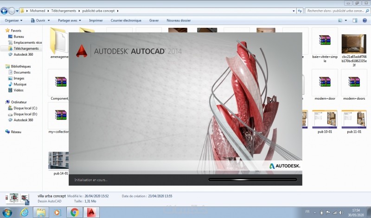Click the FR language indicator

click(307, 212)
